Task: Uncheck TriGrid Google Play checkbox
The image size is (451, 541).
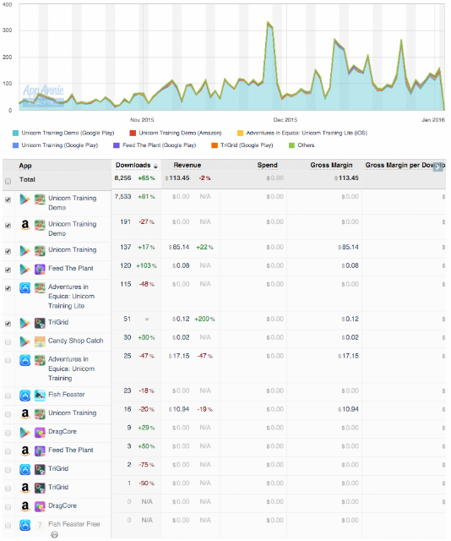Action: point(8,324)
